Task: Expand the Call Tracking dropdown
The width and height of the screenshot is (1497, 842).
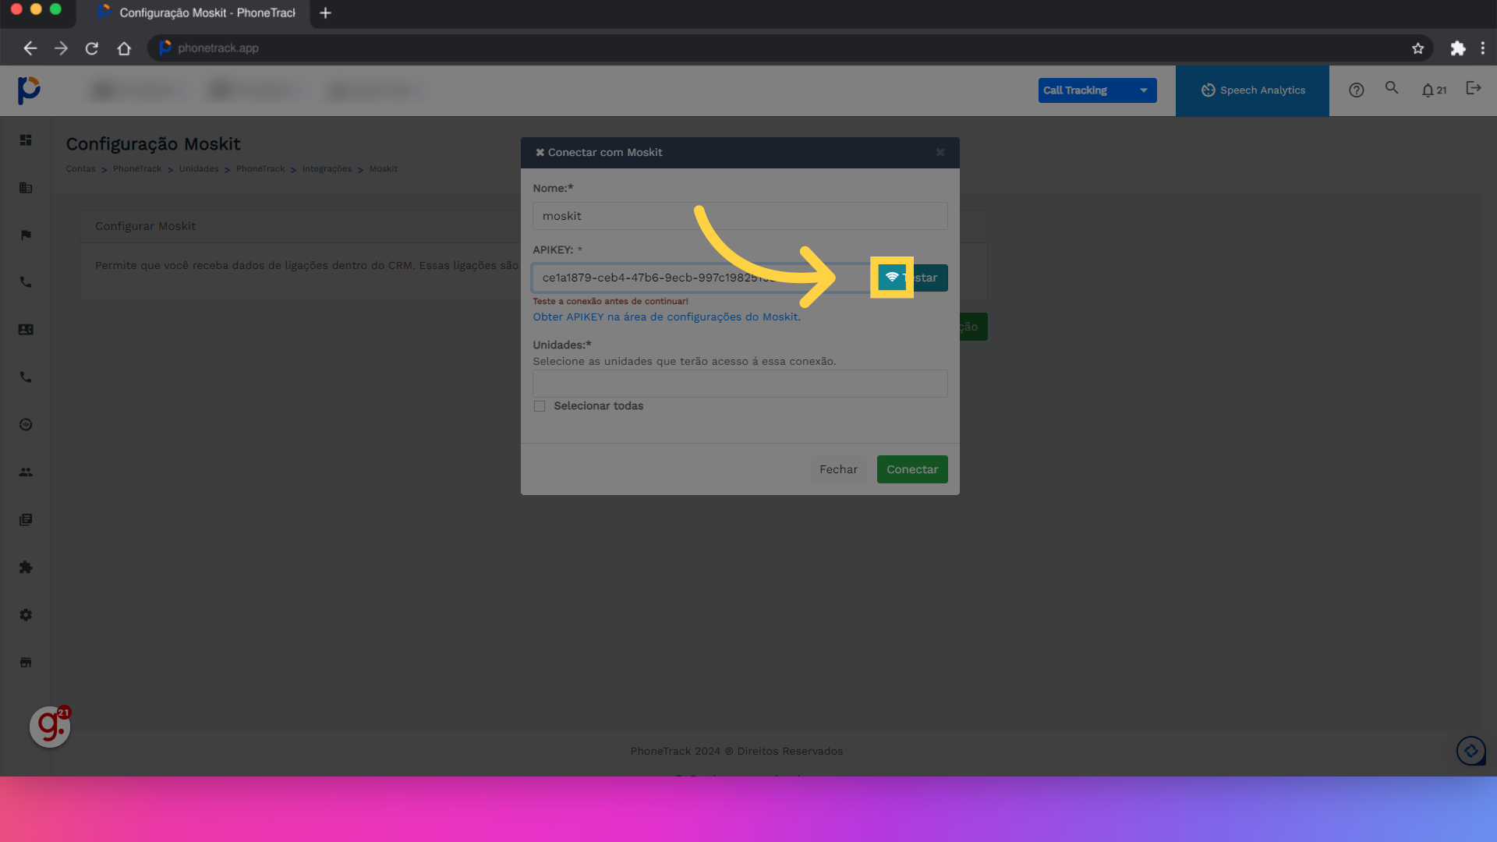Action: point(1097,90)
